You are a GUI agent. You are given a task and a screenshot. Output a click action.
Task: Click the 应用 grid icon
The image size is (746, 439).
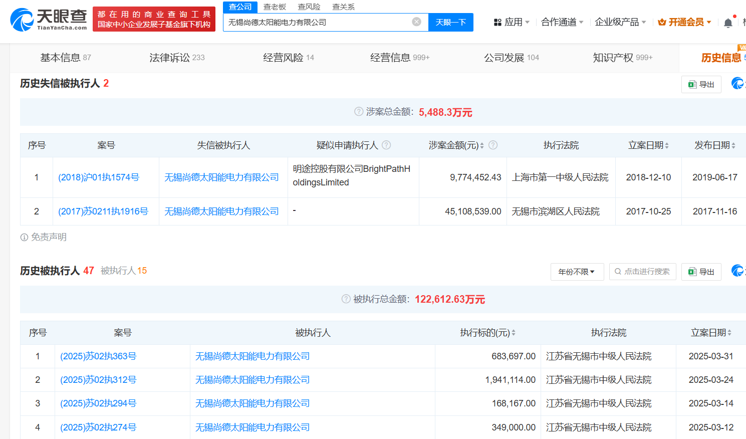click(498, 22)
